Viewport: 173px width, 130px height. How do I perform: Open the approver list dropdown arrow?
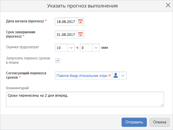pyautogui.click(x=123, y=75)
